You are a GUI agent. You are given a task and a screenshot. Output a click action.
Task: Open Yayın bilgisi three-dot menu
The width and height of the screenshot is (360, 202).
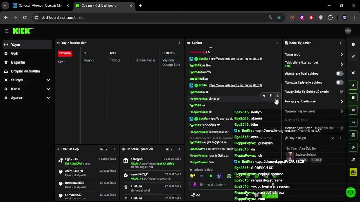[340, 138]
